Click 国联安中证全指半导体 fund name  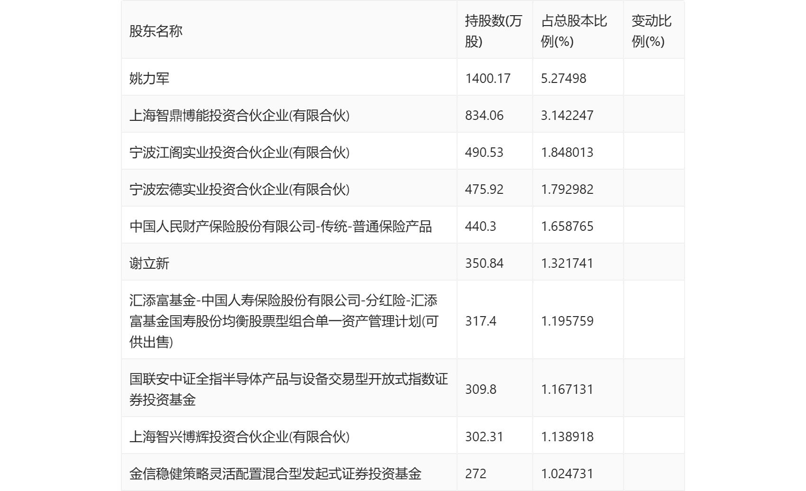pos(289,389)
